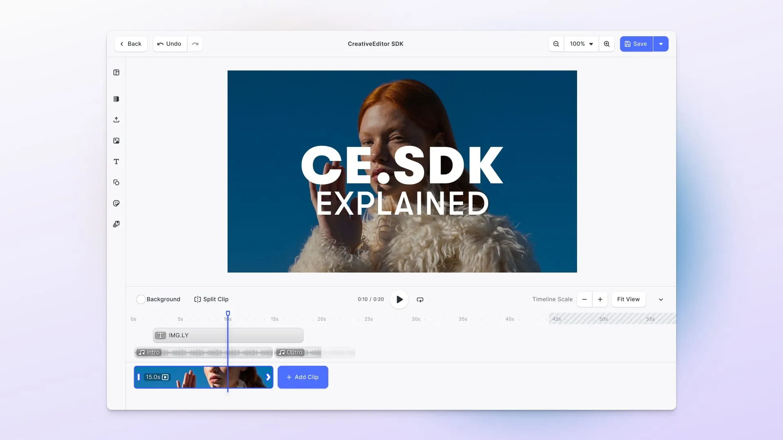Select the 15.0s video clip thumbnail

point(203,377)
